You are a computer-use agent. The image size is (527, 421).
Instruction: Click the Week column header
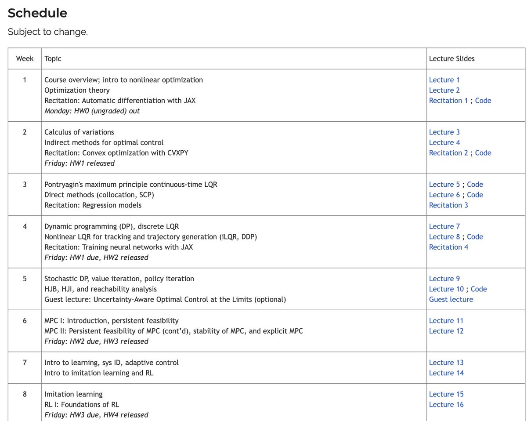point(25,58)
